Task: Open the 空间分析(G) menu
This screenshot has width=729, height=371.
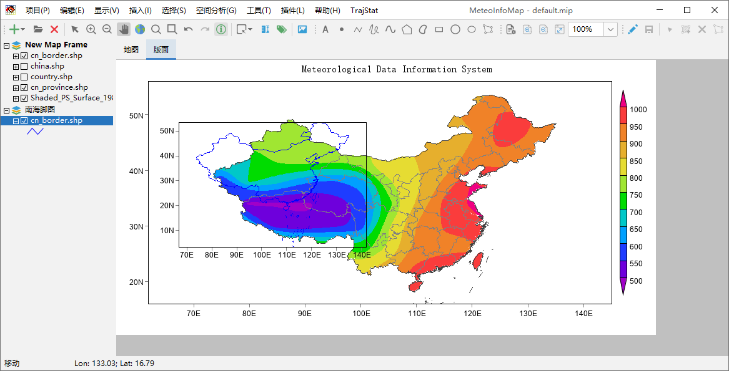Action: click(x=216, y=10)
